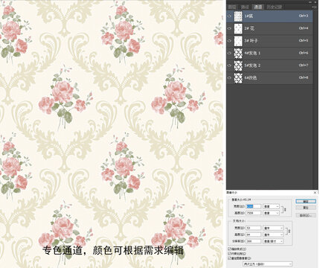The width and height of the screenshot is (320, 268).
Task: Click the document width input showing 53
Action: [x=254, y=228]
